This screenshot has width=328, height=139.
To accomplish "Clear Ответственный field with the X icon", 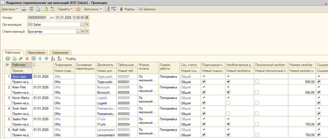I will [82, 32].
